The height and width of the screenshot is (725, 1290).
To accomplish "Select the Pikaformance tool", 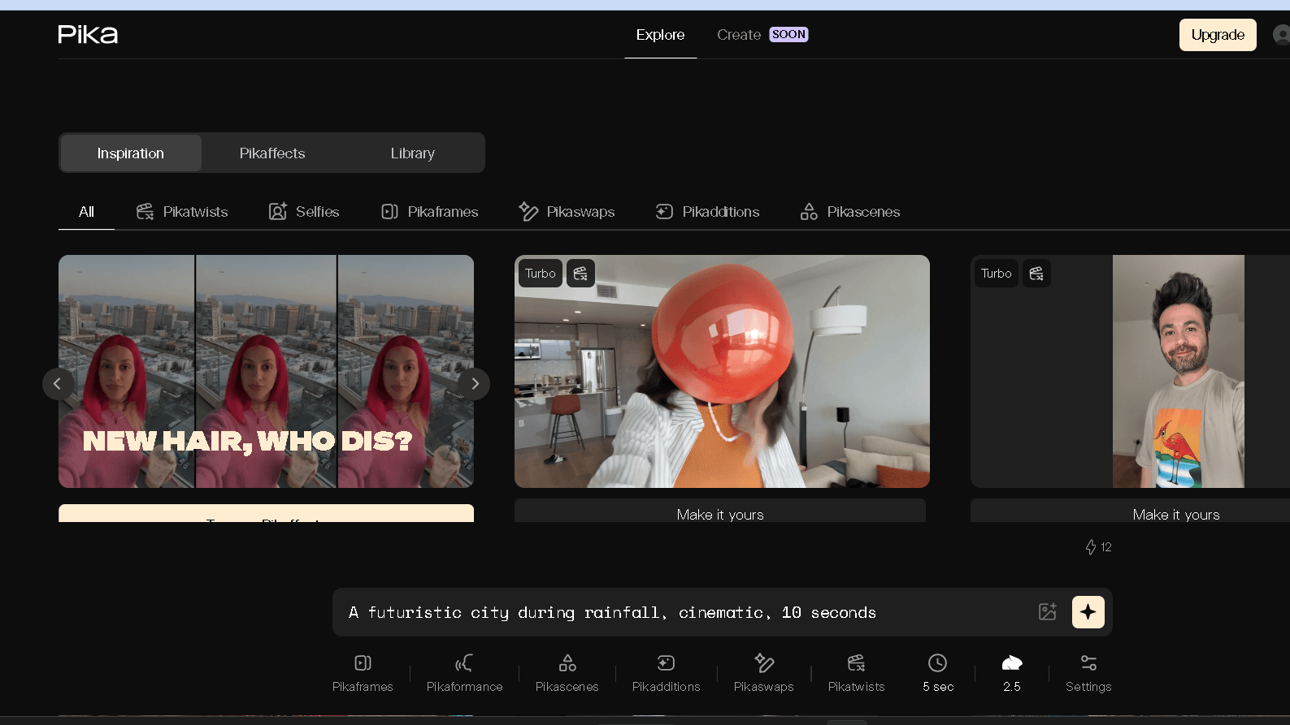I will 464,674.
